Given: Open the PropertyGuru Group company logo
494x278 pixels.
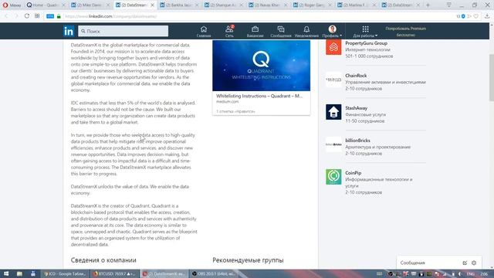Looking at the screenshot, I should pyautogui.click(x=333, y=47).
